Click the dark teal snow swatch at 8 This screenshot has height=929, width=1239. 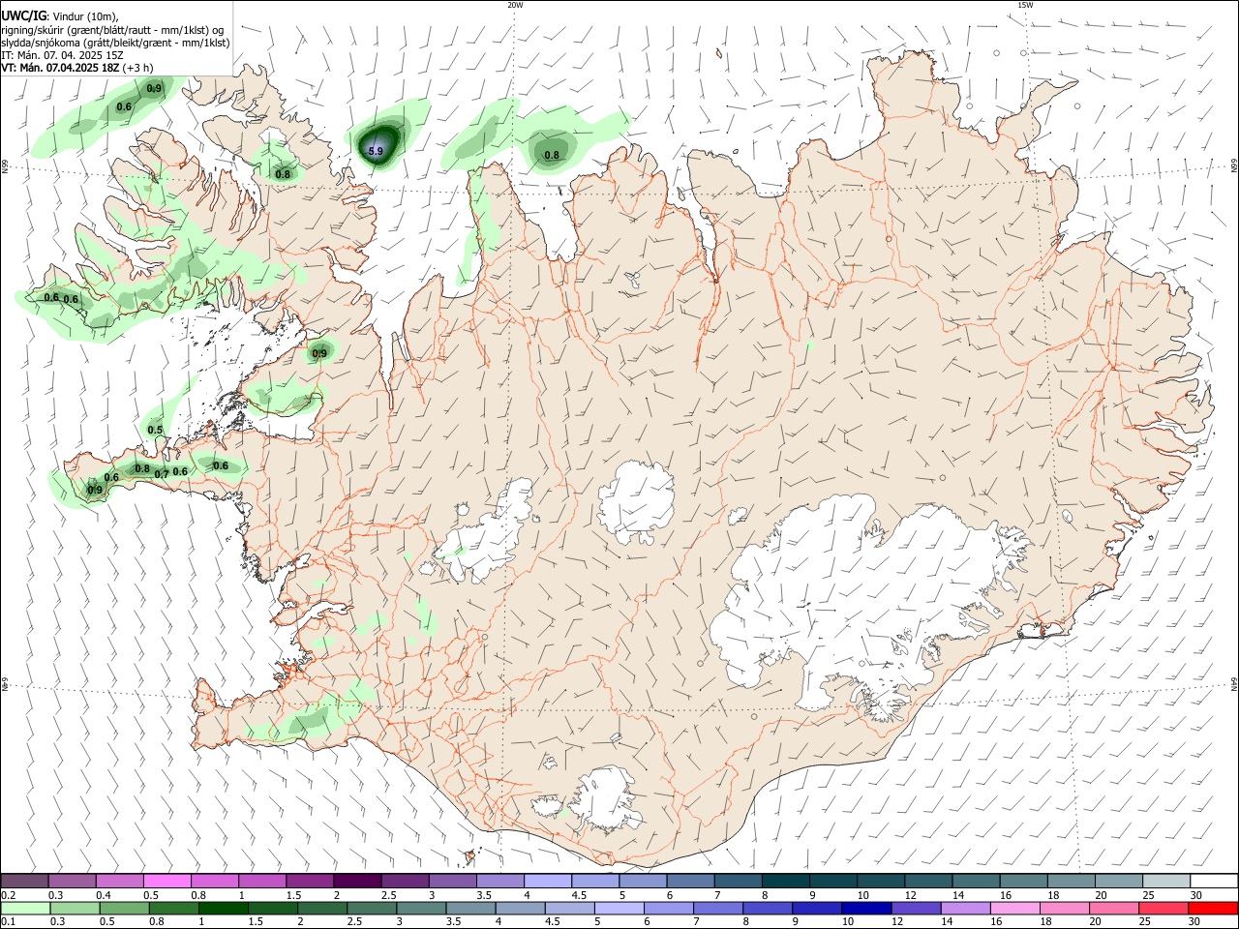tap(785, 882)
